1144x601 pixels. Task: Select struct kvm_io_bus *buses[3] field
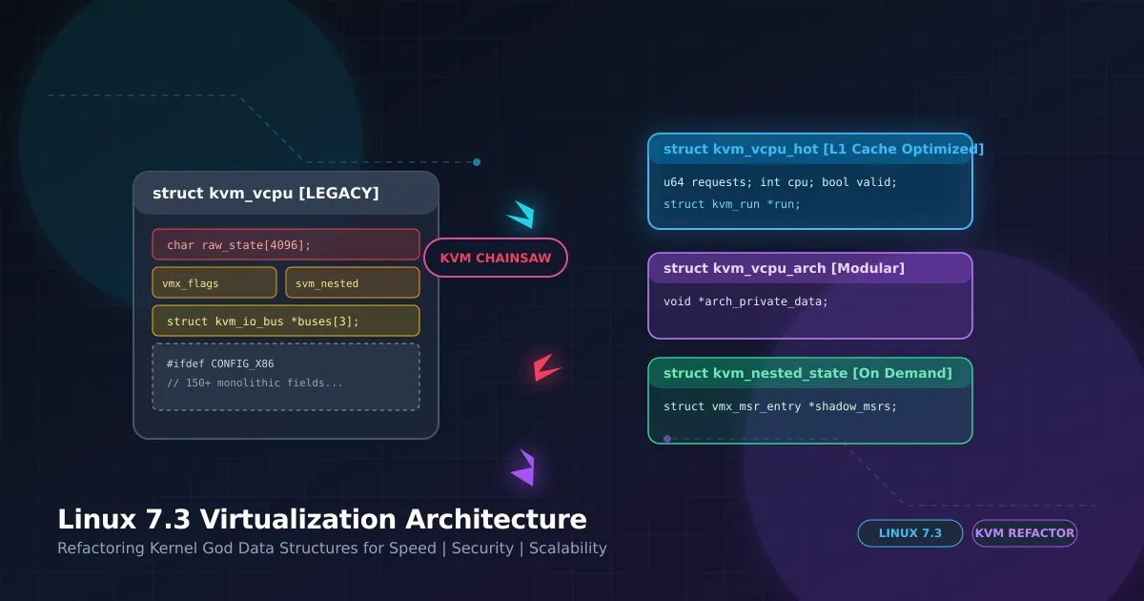pos(286,321)
